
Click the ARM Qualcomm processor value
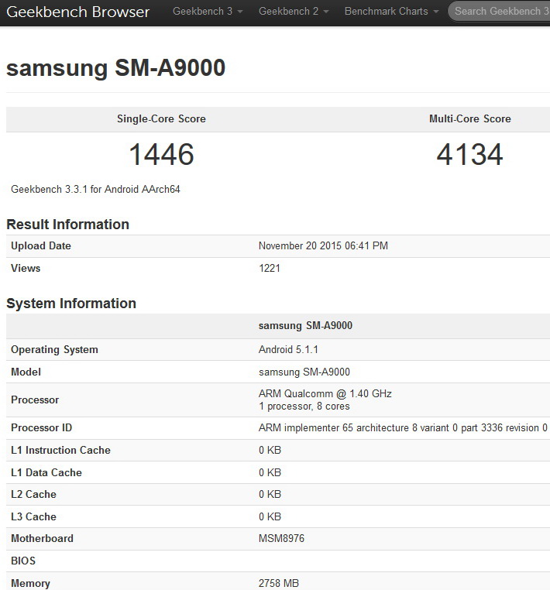click(x=325, y=394)
